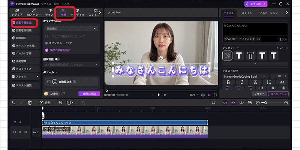
Task: Refresh the credits counter
Action: pos(63,93)
